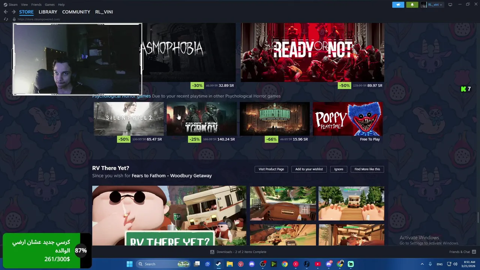Reload the store page with refresh icon
Screen dimensions: 480x270
coord(6,19)
